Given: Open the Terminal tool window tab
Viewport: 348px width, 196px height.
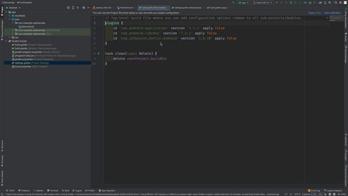Looking at the screenshot, I should 53,191.
